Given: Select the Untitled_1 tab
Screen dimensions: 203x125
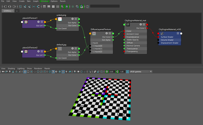Looking at the screenshot, I should tap(8, 11).
